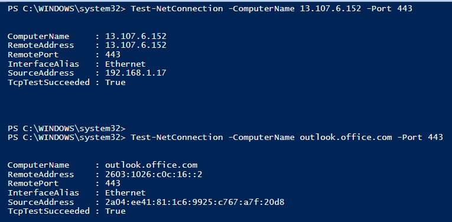This screenshot has height=222, width=452.
Task: Click the empty PS C:\WINDOWS\system32> prompt line
Action: coord(67,129)
